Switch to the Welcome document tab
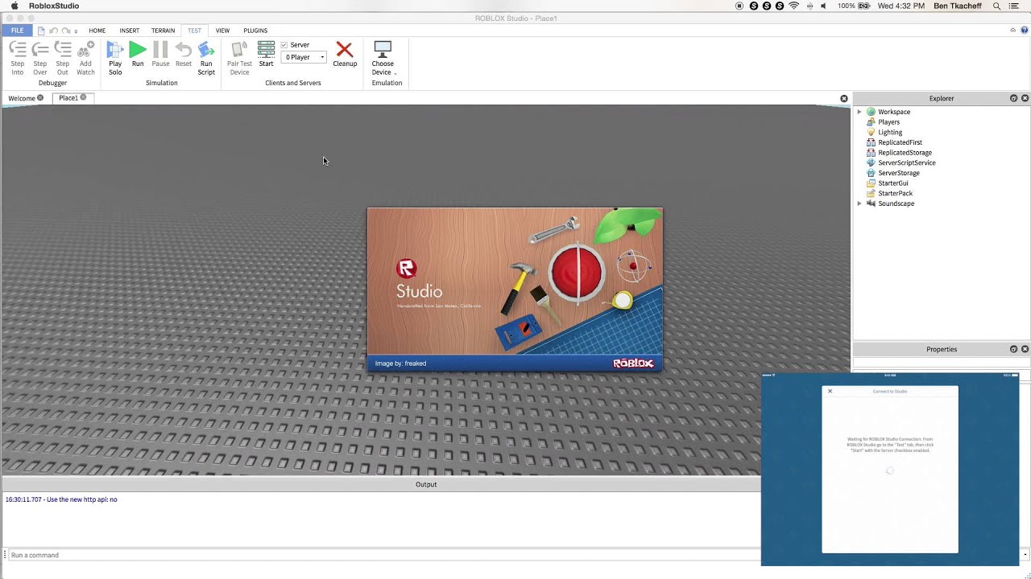 point(22,98)
